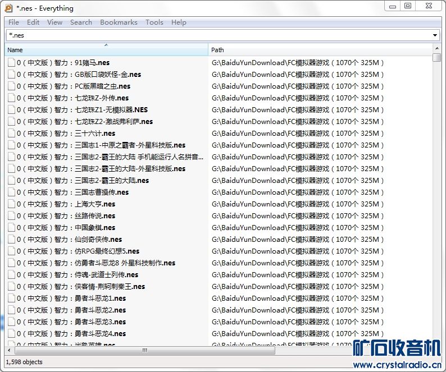Screen dimensions: 446x372
Task: Open the File menu
Action: [x=13, y=22]
